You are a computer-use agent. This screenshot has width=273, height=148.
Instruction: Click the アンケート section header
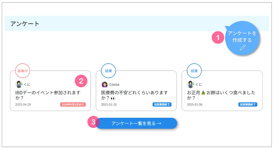click(x=25, y=24)
